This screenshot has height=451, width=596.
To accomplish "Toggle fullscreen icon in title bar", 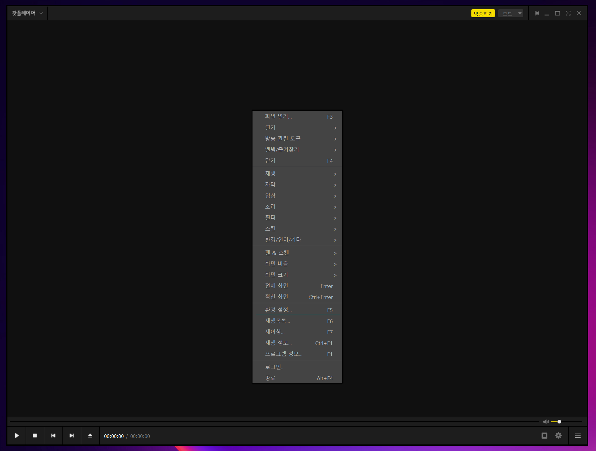I will tap(568, 13).
